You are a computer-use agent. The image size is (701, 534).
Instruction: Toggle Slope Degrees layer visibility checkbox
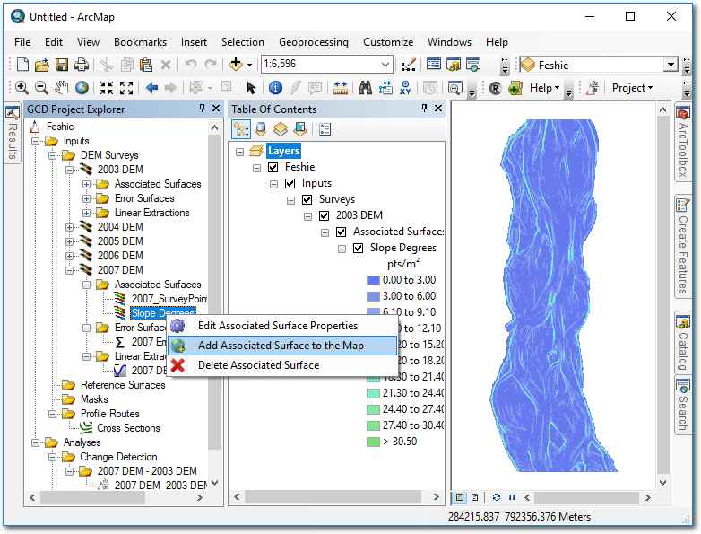coord(358,248)
